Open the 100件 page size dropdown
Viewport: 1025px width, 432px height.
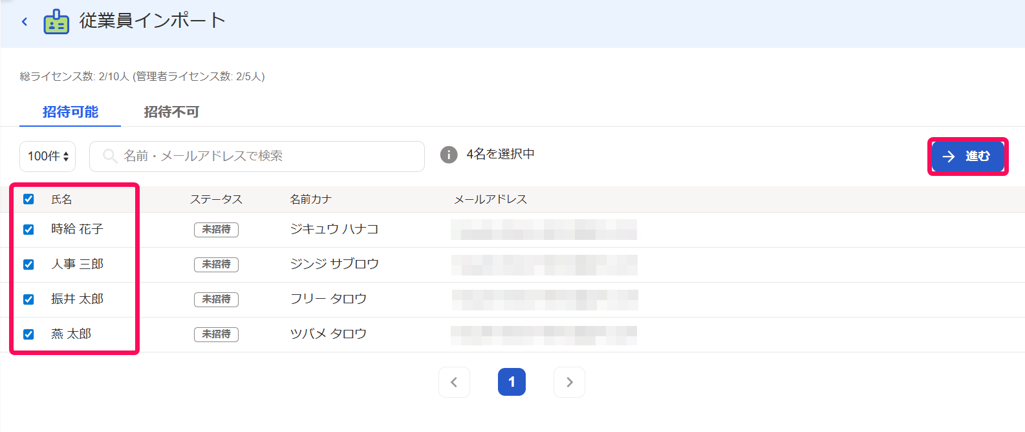tap(48, 157)
